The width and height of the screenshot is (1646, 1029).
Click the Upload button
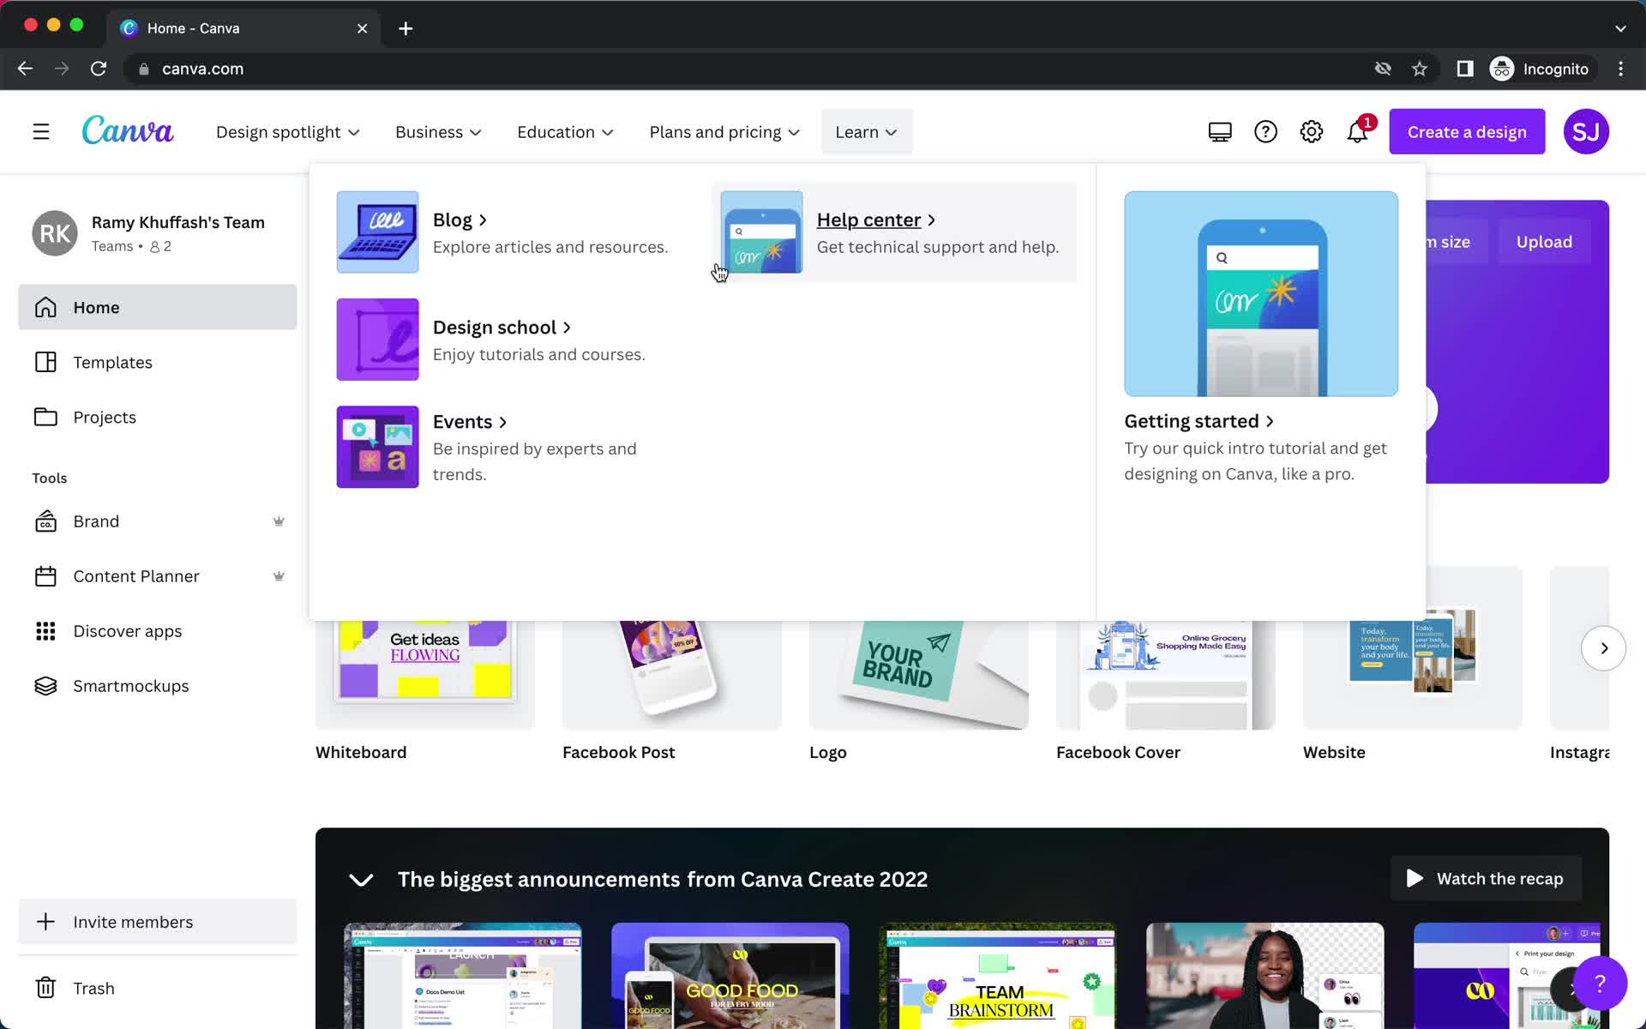coord(1544,242)
